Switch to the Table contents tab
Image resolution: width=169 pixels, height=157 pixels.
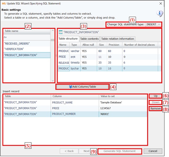click(89, 39)
